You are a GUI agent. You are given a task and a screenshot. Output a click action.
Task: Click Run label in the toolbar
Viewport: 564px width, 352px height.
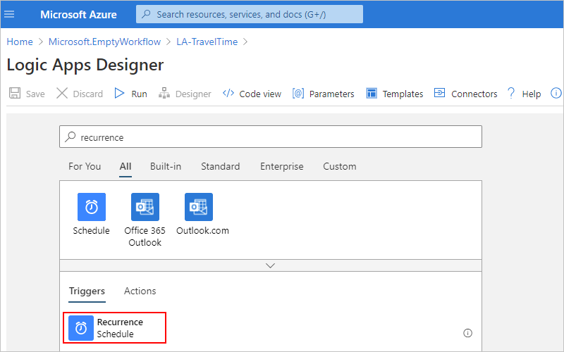[x=139, y=94]
